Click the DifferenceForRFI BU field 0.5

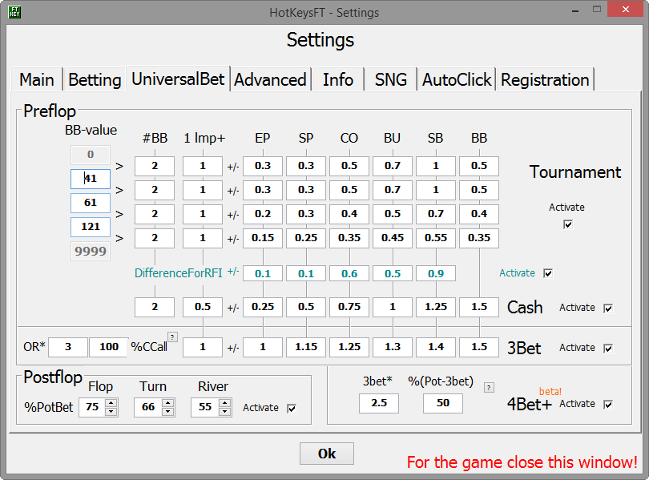coord(393,273)
